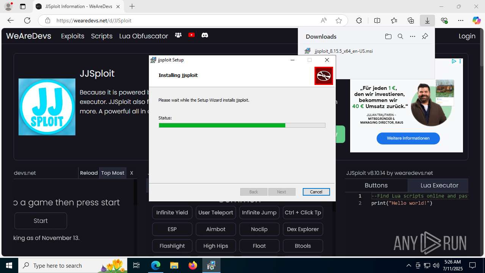This screenshot has width=485, height=273.
Task: Open the tab actions menu icon
Action: (x=23, y=6)
